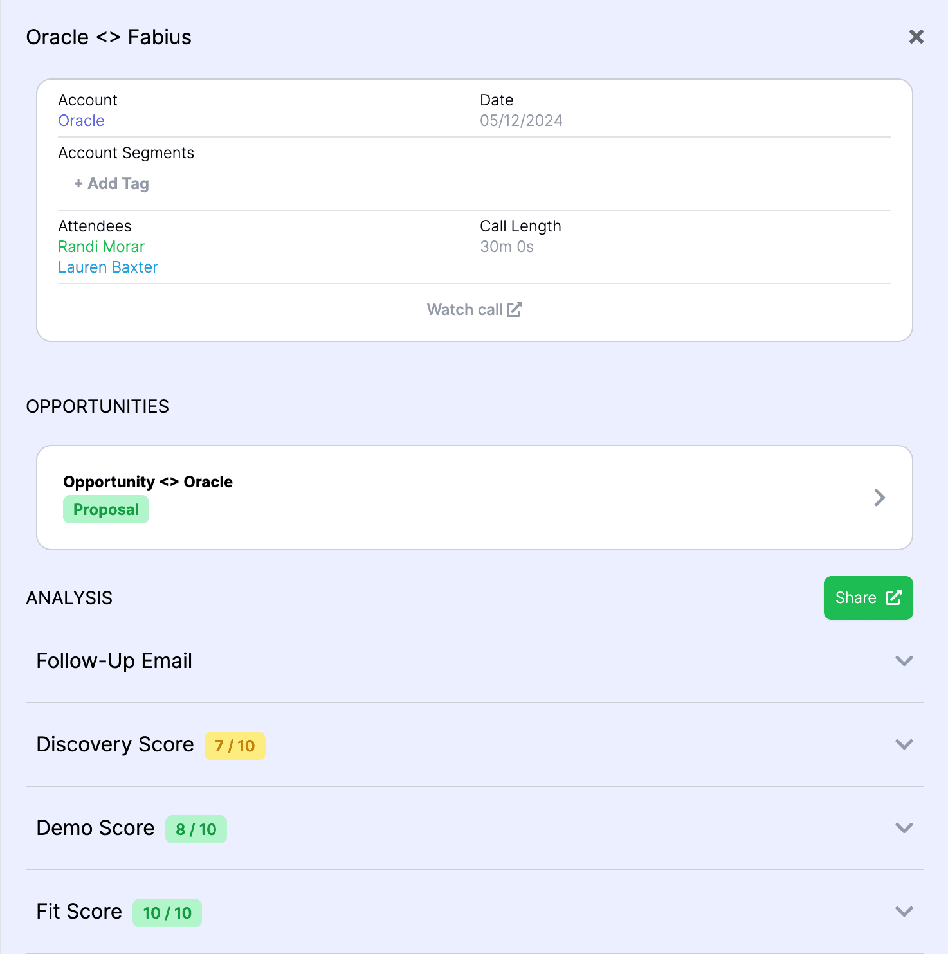
Task: Open attendee Randi Morar
Action: click(101, 247)
